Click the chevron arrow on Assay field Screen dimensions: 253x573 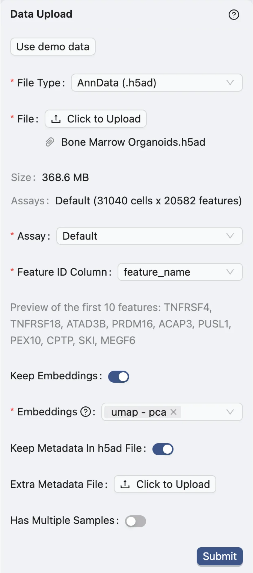pos(230,236)
